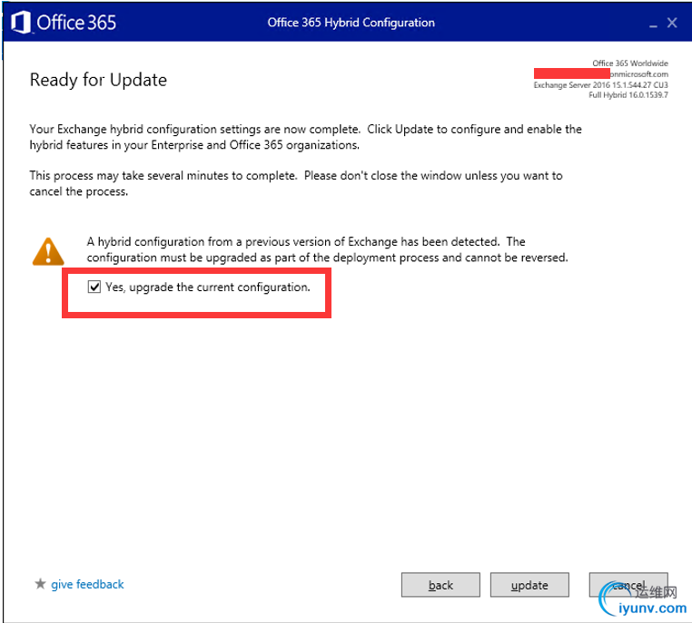Click the Exchange Server 2016 version text
Image resolution: width=692 pixels, height=623 pixels.
(x=600, y=85)
